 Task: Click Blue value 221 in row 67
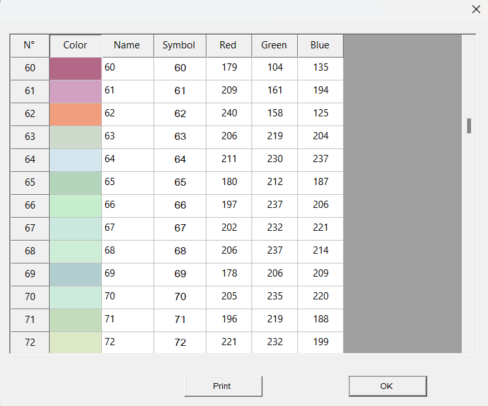tap(320, 229)
